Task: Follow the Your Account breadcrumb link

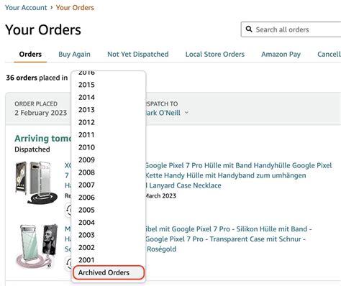Action: pos(26,8)
